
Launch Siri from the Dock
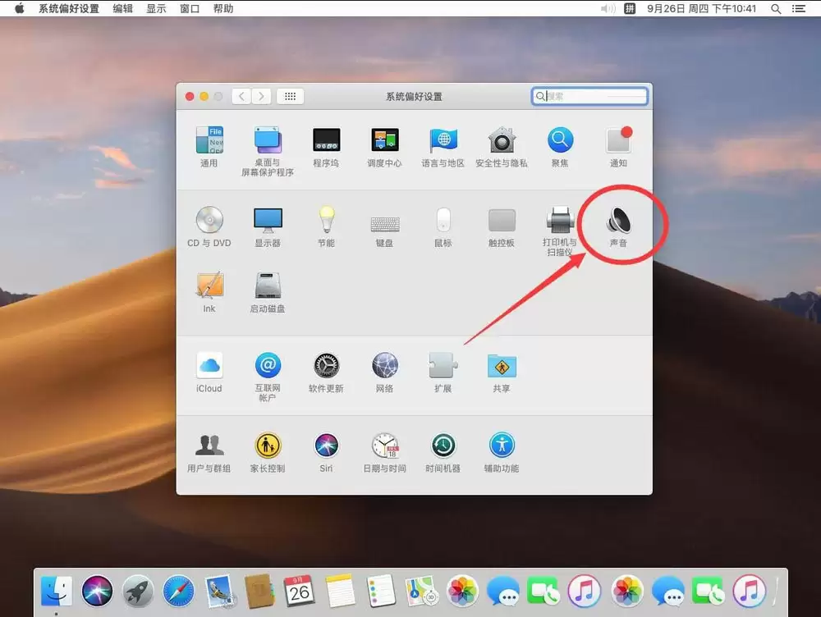tap(97, 591)
